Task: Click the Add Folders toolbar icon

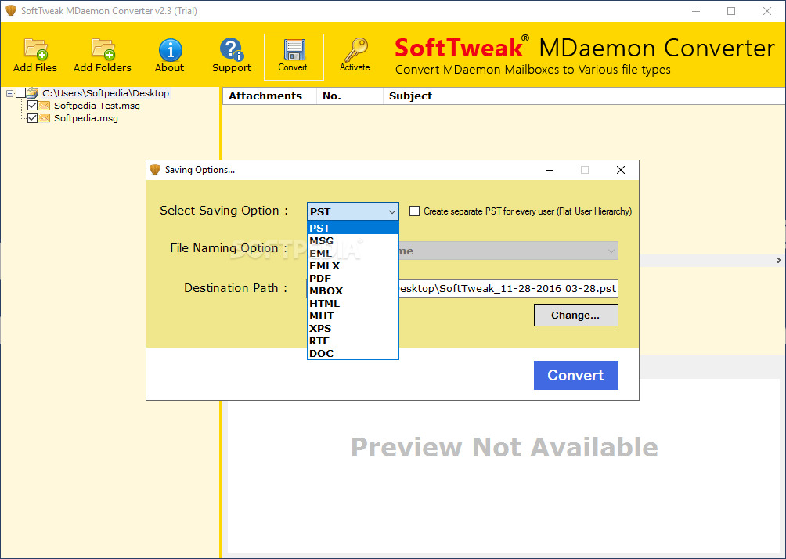Action: tap(103, 49)
